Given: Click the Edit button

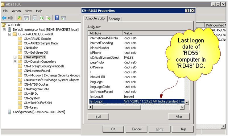Looking at the screenshot, I should click(98, 116).
